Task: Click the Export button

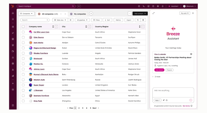Action: point(129,20)
